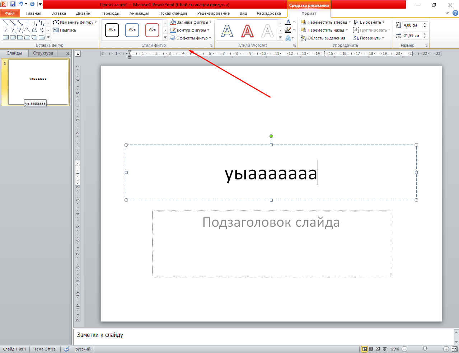The height and width of the screenshot is (353, 459).
Task: Expand the shapes gallery
Action: click(48, 37)
